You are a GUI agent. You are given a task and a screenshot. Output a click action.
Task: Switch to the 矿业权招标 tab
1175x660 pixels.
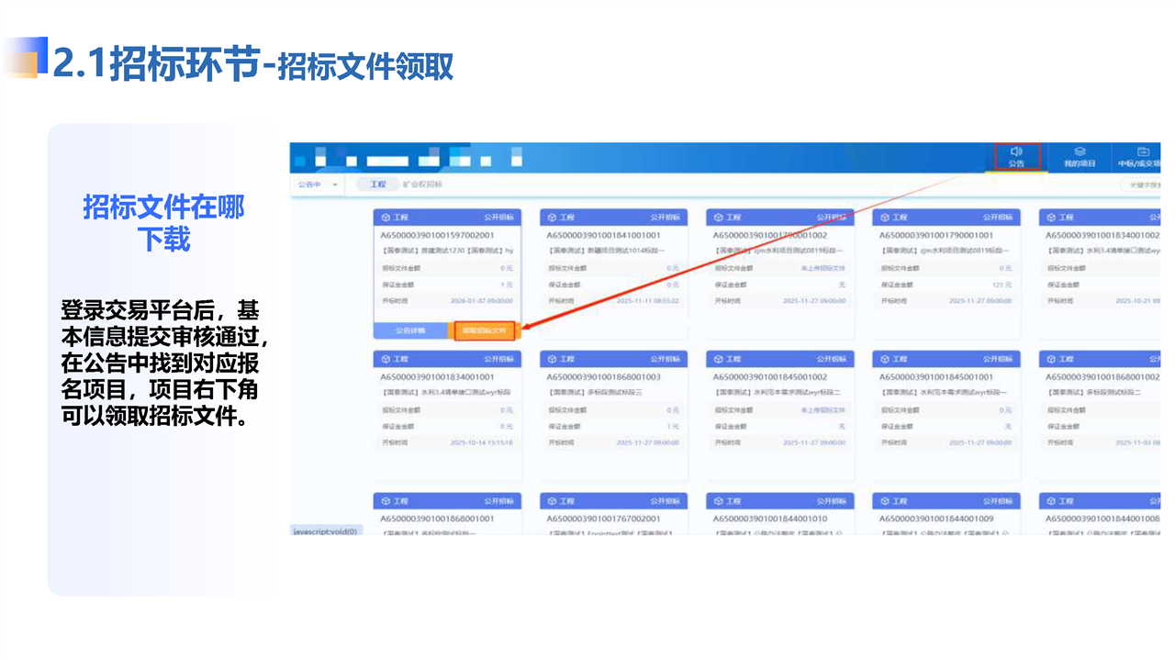pos(422,185)
